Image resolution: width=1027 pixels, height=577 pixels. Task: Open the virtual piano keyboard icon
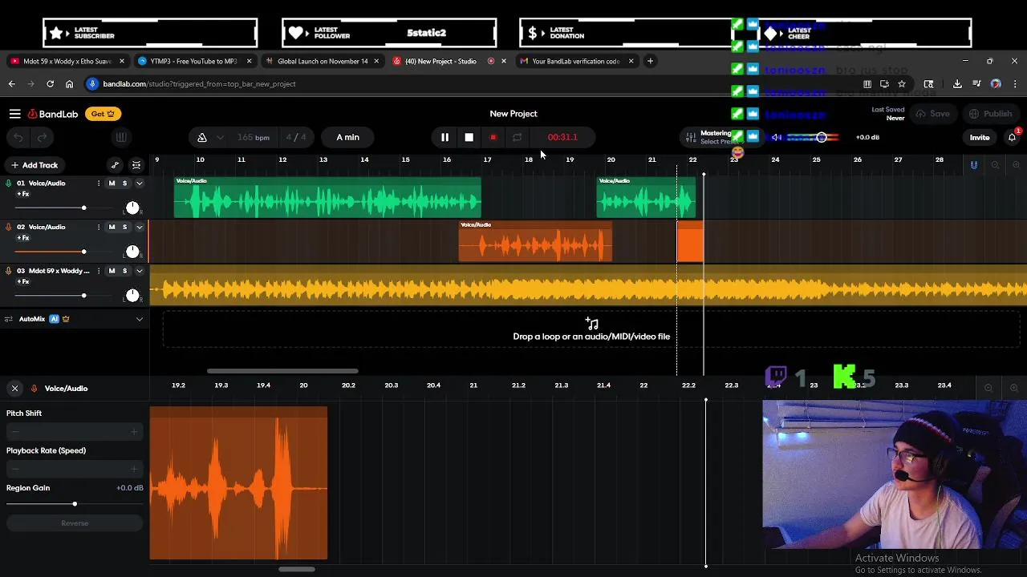[x=121, y=137]
